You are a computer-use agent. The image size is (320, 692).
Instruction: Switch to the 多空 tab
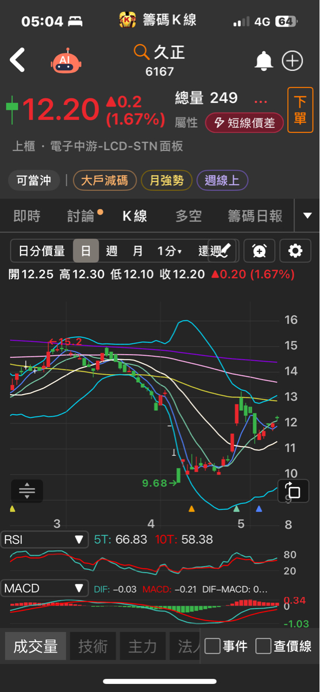click(x=189, y=216)
